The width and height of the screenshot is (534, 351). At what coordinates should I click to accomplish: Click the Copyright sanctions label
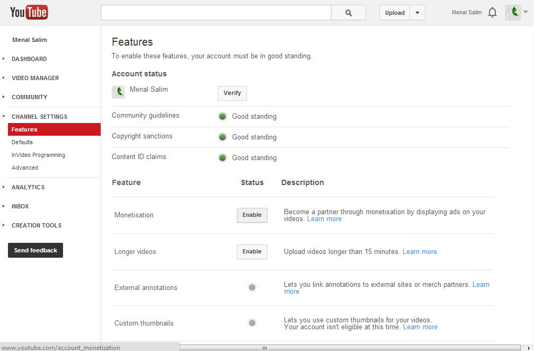point(142,136)
